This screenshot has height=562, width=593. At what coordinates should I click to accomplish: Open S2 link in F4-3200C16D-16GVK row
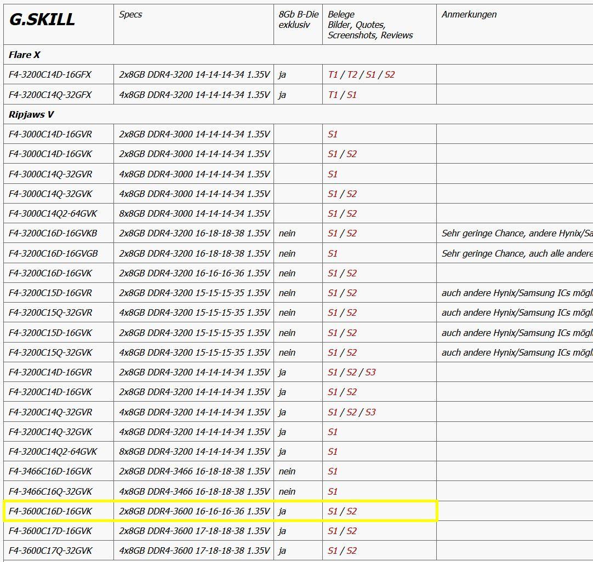coord(351,273)
